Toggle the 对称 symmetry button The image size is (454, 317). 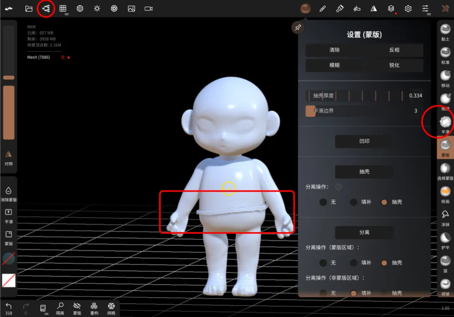(x=9, y=158)
